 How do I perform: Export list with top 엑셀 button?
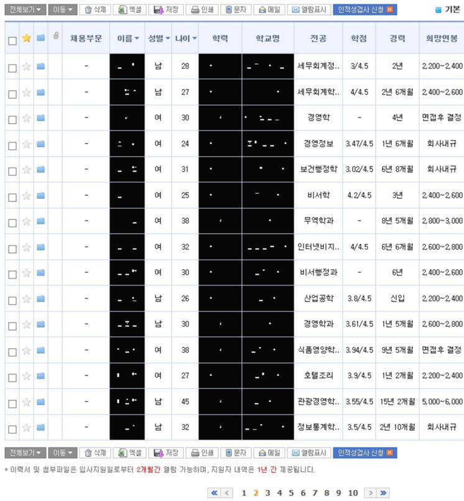(129, 9)
